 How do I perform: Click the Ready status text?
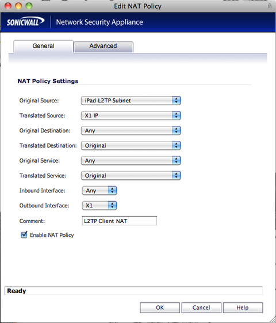(x=17, y=291)
